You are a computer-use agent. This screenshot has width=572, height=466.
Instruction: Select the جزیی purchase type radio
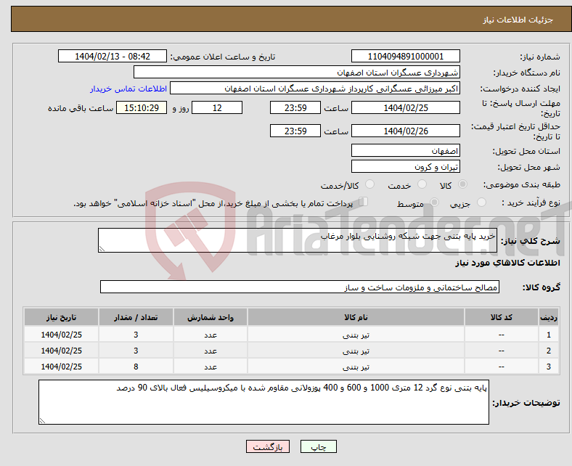coord(481,203)
